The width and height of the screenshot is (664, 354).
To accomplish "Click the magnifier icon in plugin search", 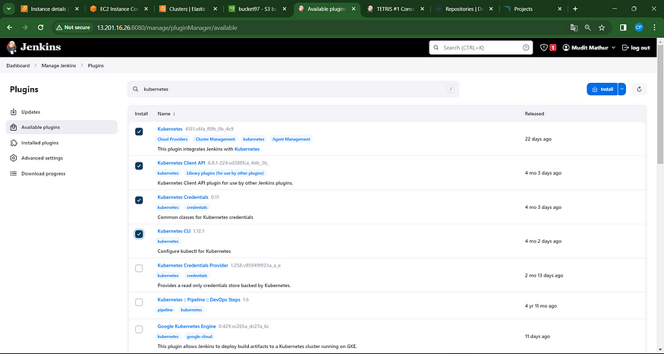I will [136, 90].
